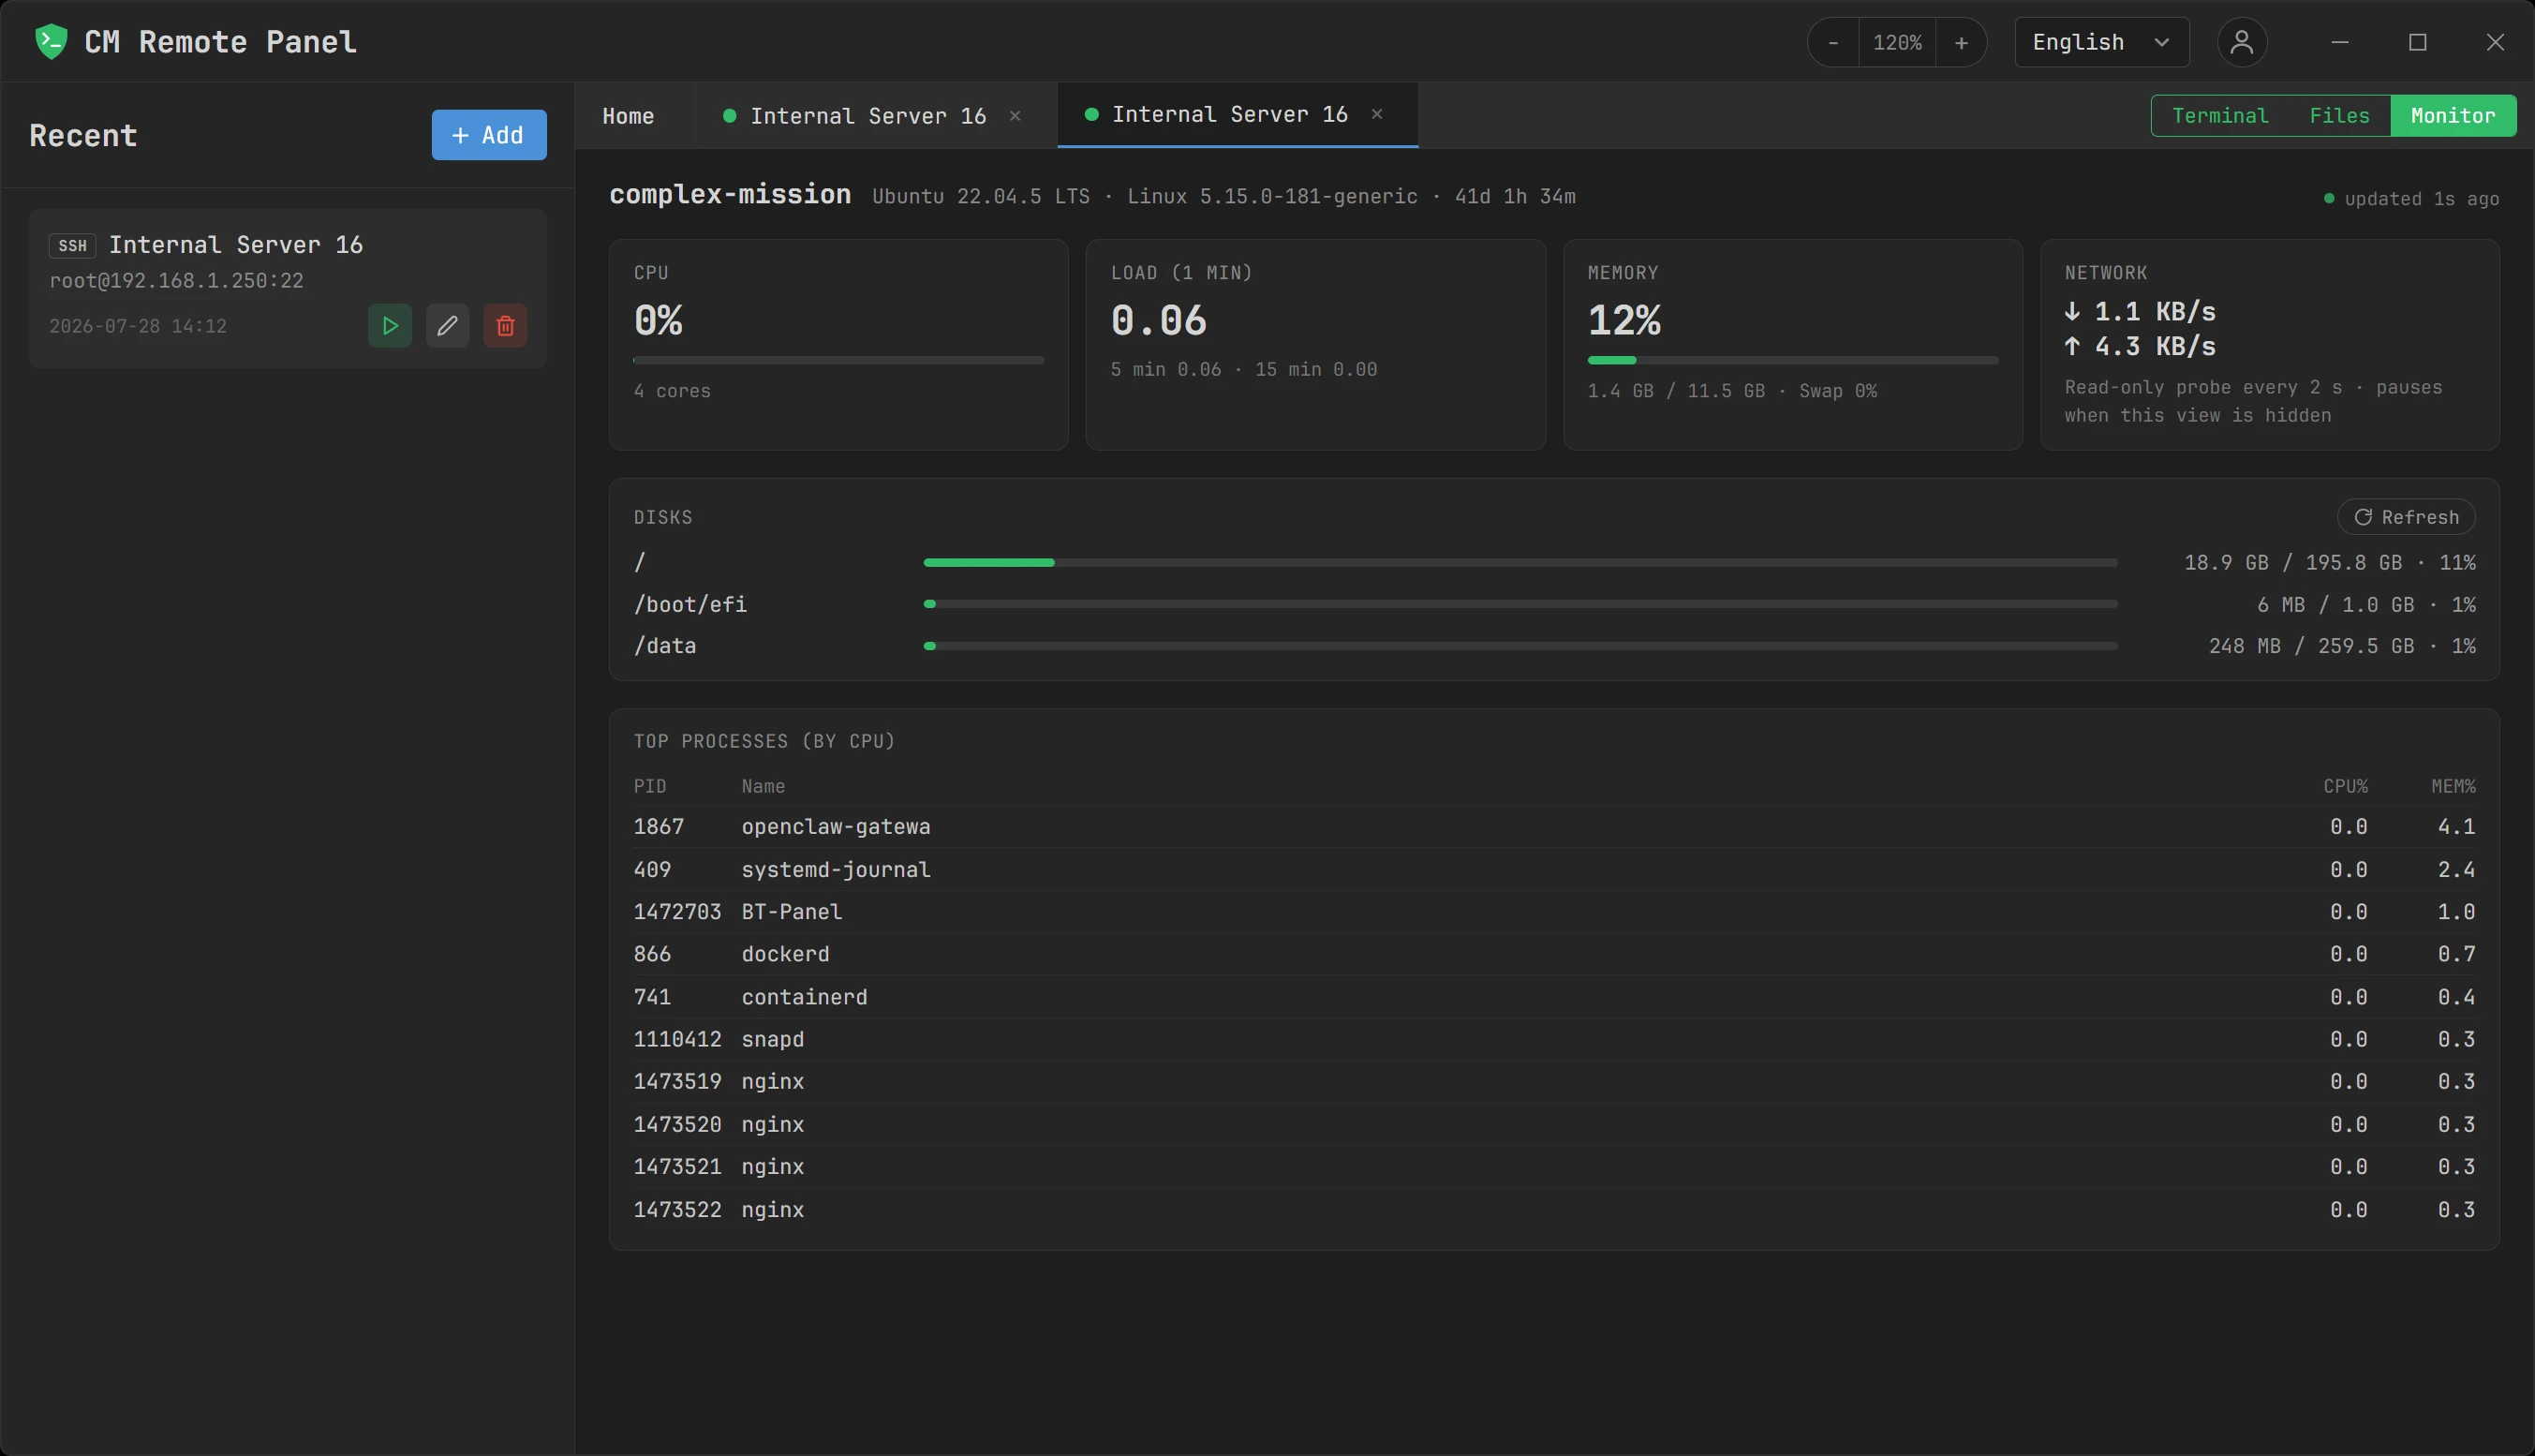The height and width of the screenshot is (1456, 2535).
Task: Connect to Internal Server 16 with play icon
Action: click(x=390, y=326)
